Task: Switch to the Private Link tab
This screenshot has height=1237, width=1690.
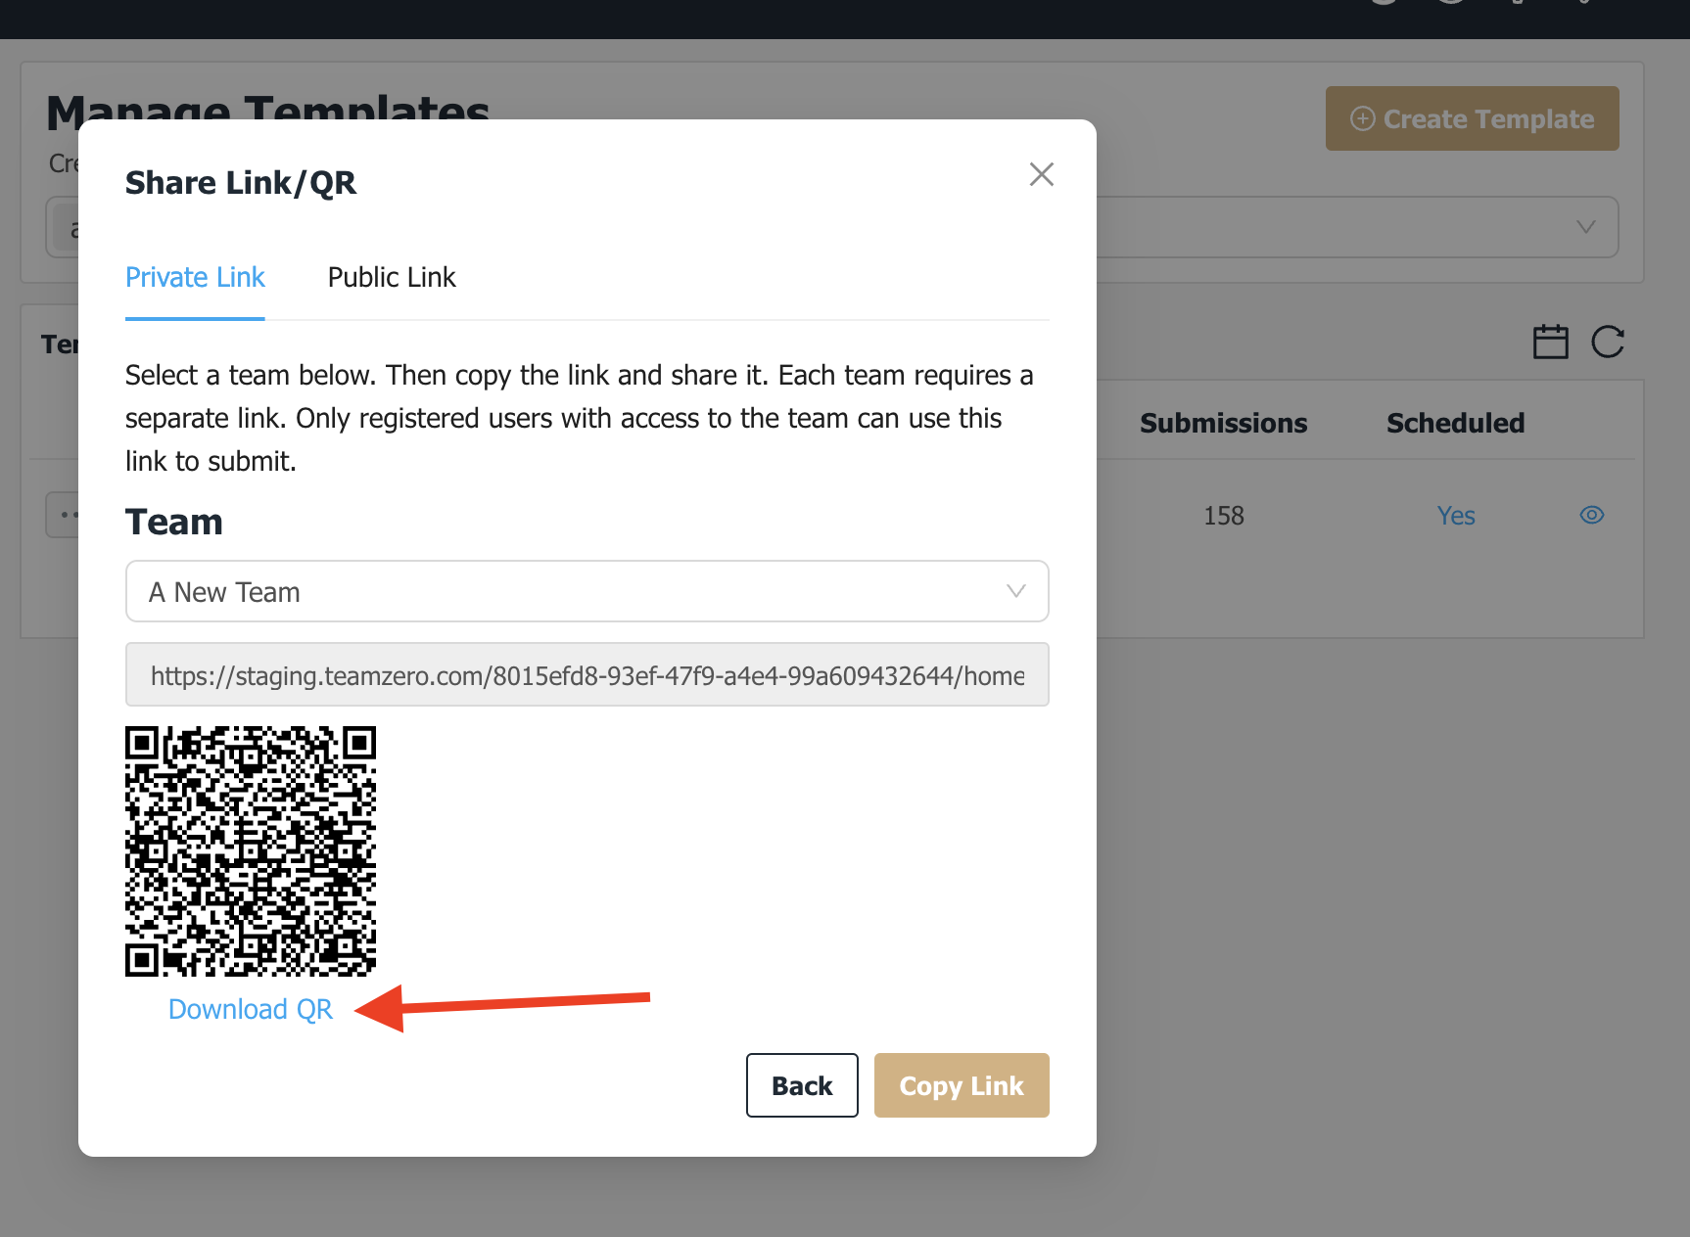Action: pyautogui.click(x=195, y=278)
